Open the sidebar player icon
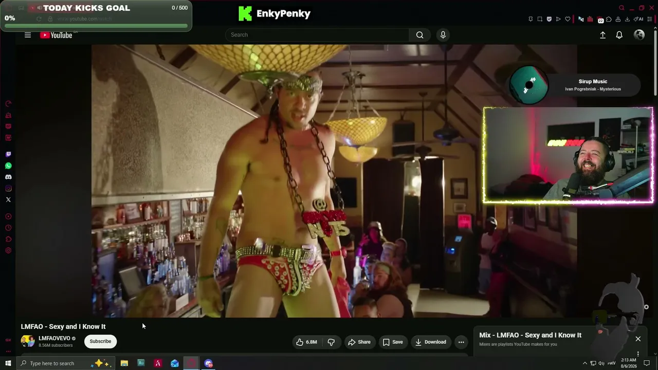The image size is (658, 370). point(8,216)
